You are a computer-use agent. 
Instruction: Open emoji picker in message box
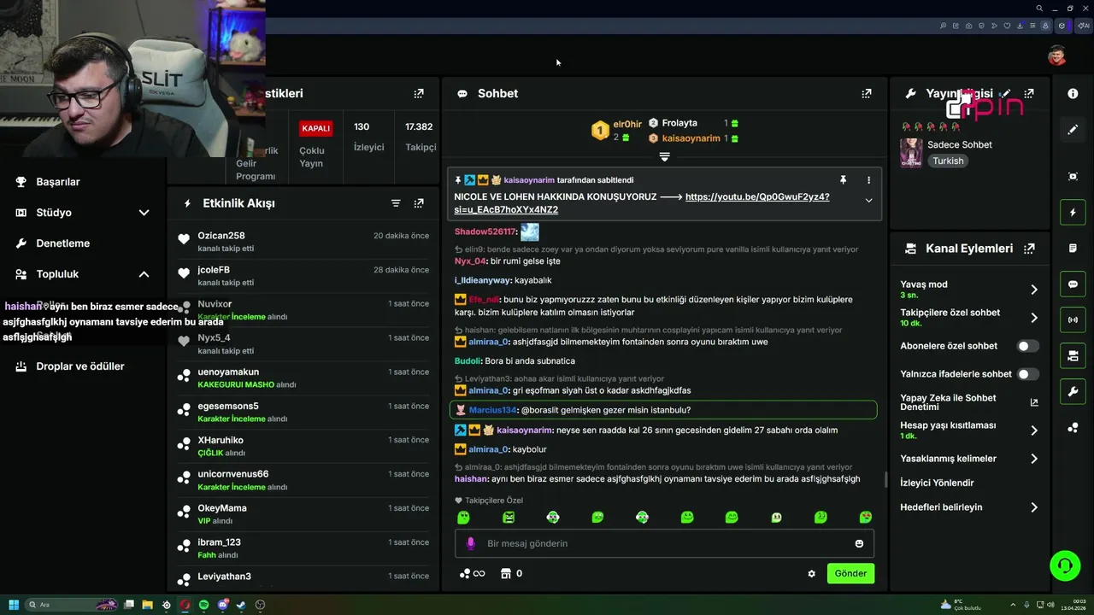pos(859,543)
